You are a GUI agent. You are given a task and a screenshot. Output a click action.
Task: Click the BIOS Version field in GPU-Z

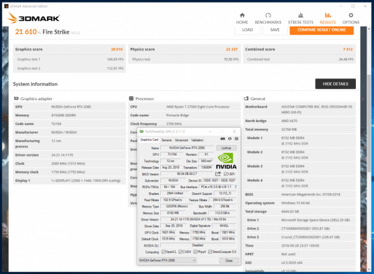(x=187, y=174)
